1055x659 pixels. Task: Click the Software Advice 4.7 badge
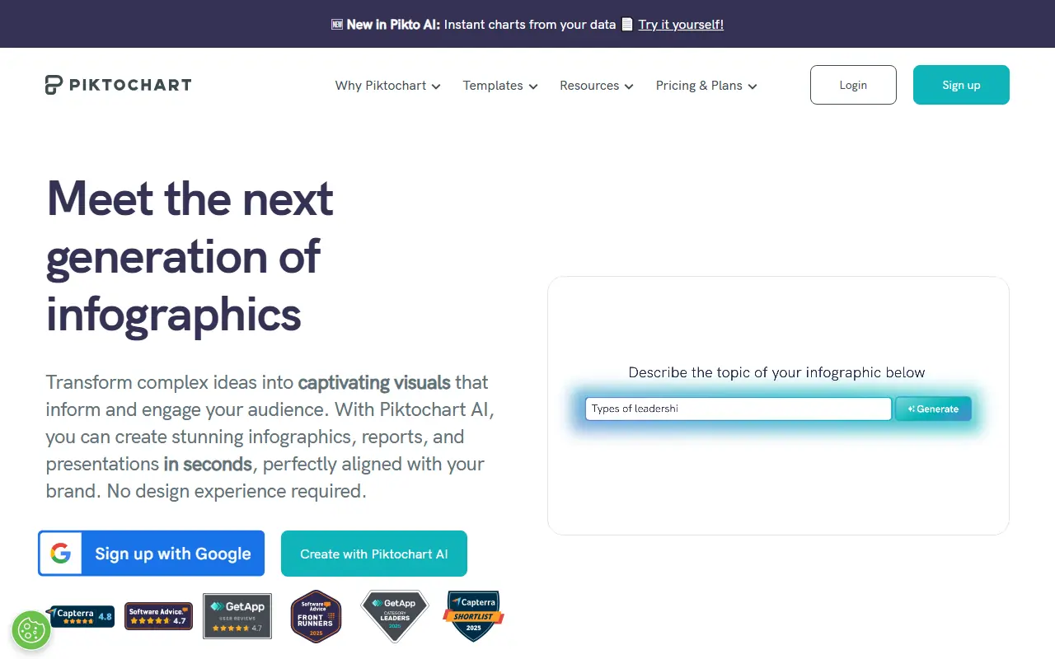point(158,615)
